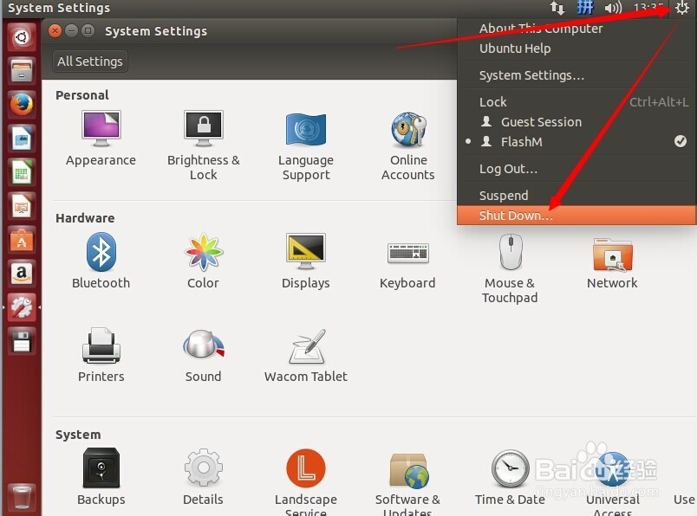Open Online Accounts settings
The width and height of the screenshot is (697, 516).
click(x=408, y=146)
